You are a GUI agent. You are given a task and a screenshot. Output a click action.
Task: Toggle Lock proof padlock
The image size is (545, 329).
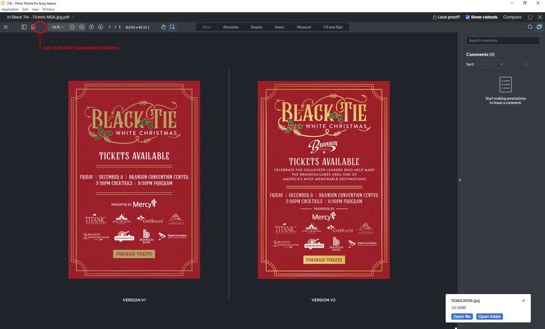tap(435, 17)
